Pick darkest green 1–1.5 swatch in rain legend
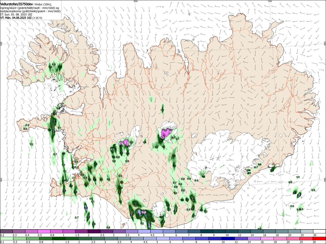Image resolution: width=326 pixels, height=244 pixels. (x=59, y=238)
